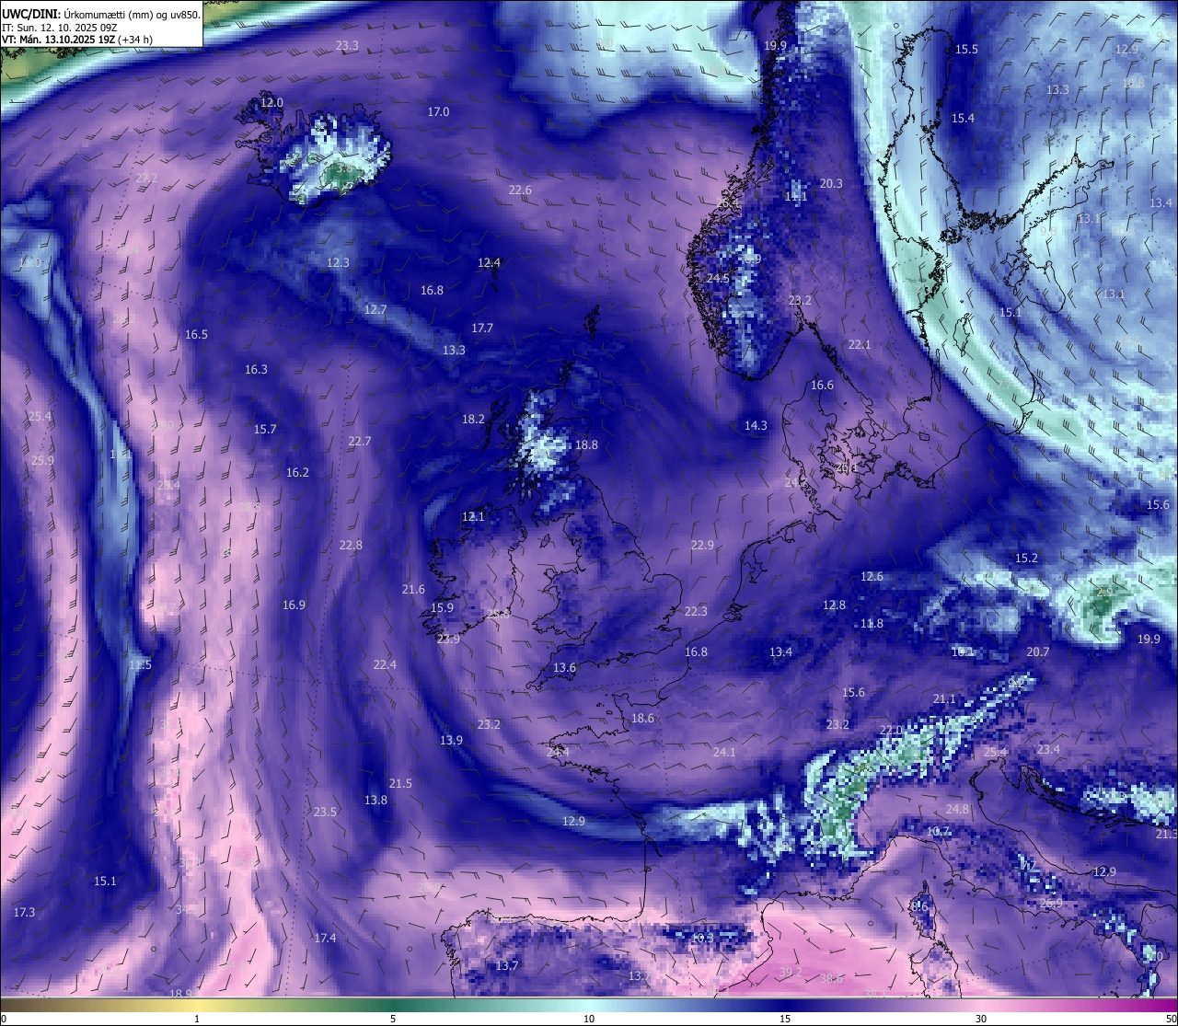Click the 22.9 value in the southern North Sea

(x=702, y=546)
